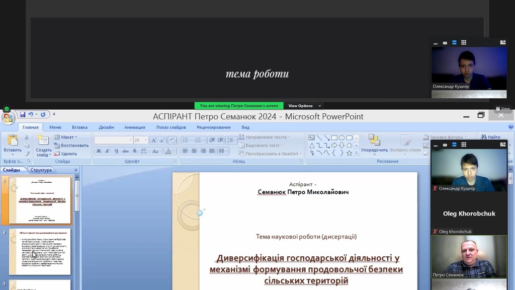This screenshot has height=290, width=515.
Task: Toggle italic К formatting
Action: (x=107, y=151)
